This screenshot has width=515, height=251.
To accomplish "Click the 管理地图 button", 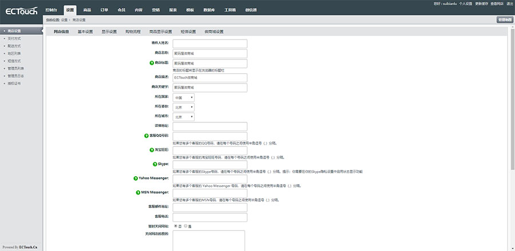I will click(505, 19).
